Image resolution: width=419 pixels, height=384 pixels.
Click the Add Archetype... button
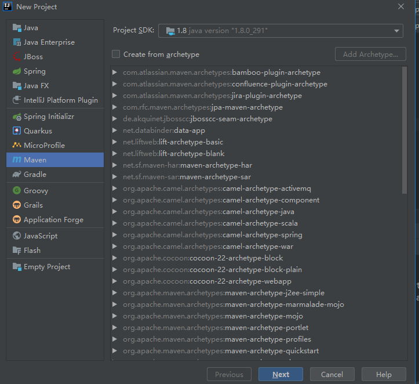coord(370,55)
